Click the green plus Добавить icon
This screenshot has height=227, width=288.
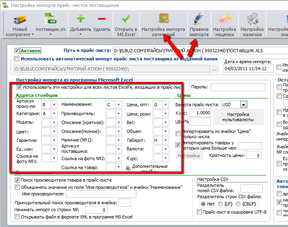click(x=81, y=19)
